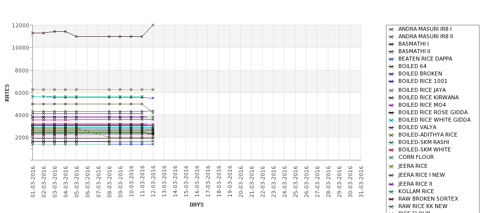Click top line data point on 01-03-2016
Image resolution: width=485 pixels, height=213 pixels.
coord(32,33)
